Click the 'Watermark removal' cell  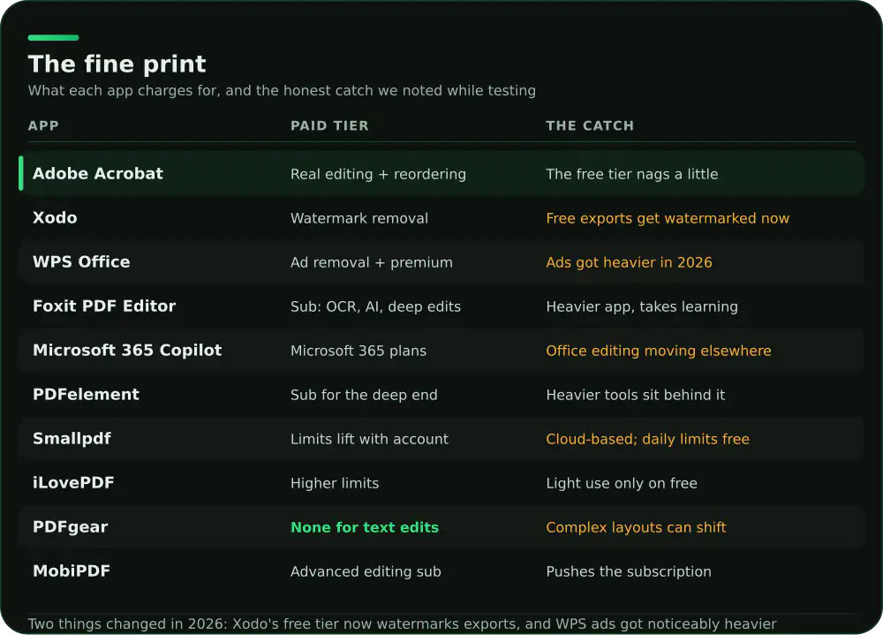[x=359, y=218]
